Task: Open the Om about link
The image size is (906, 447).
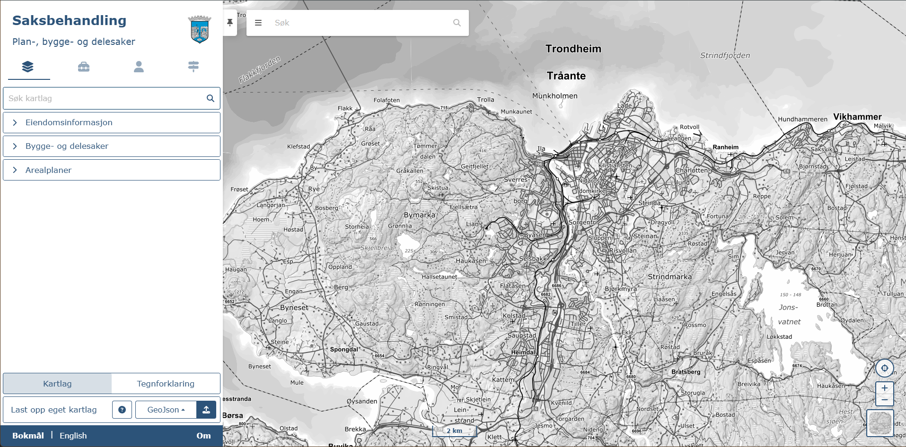Action: coord(203,436)
